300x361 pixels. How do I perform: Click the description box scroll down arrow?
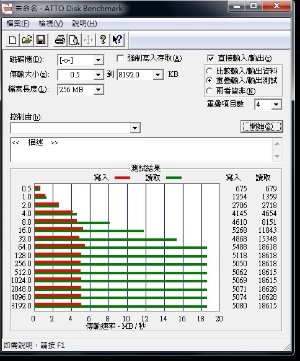tap(277, 156)
